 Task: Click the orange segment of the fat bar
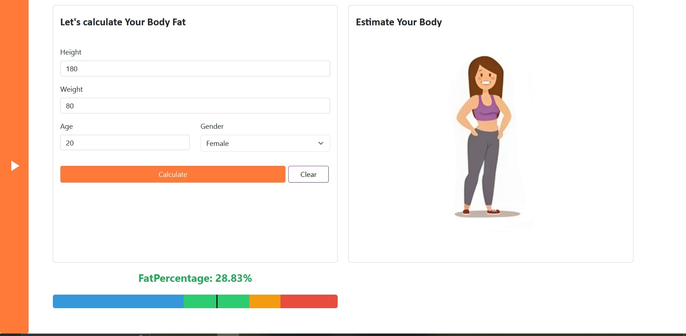coord(265,301)
